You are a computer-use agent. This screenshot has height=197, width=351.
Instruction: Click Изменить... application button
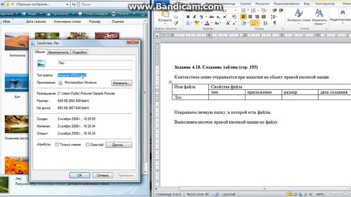click(122, 83)
